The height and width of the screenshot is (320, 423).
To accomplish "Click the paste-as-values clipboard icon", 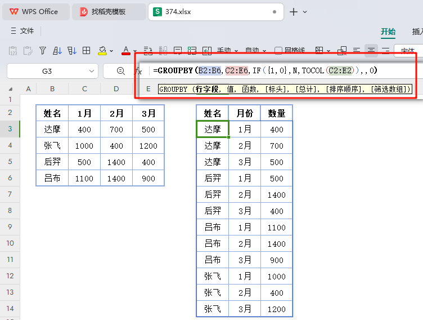I will tap(13, 51).
